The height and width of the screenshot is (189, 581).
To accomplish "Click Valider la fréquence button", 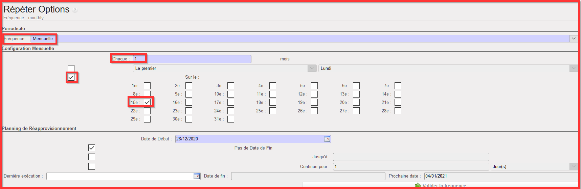I will tap(444, 186).
